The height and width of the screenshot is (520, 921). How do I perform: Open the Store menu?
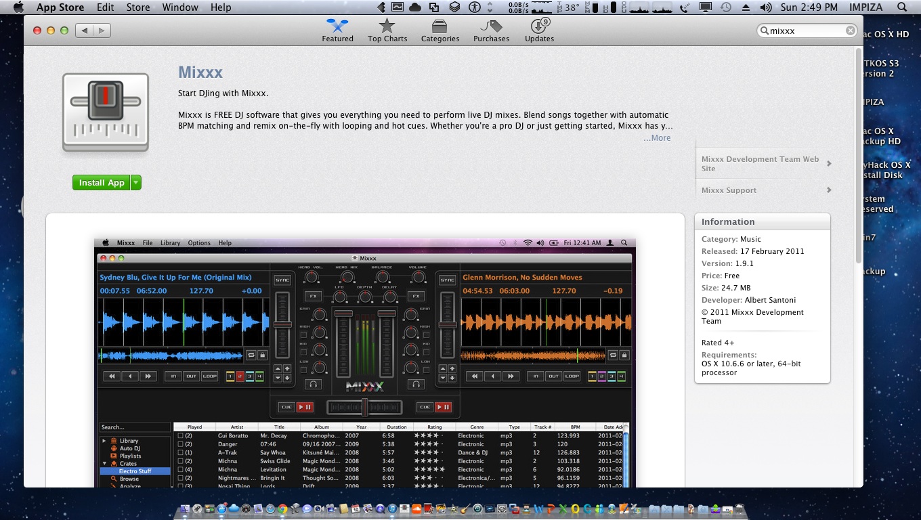[138, 7]
